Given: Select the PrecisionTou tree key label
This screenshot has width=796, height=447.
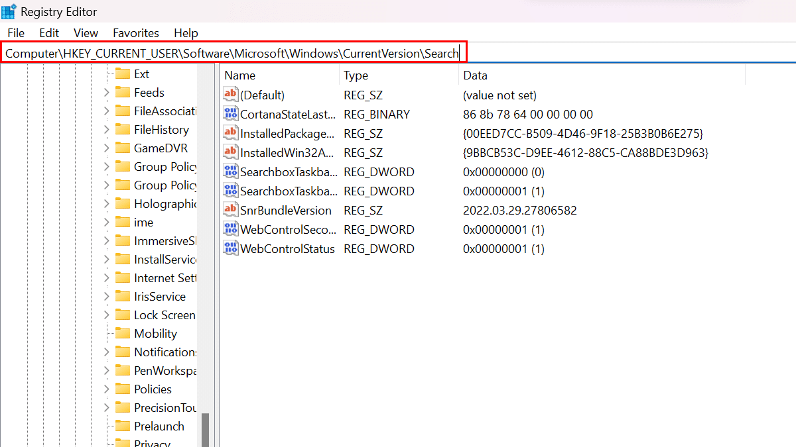Looking at the screenshot, I should (x=165, y=407).
